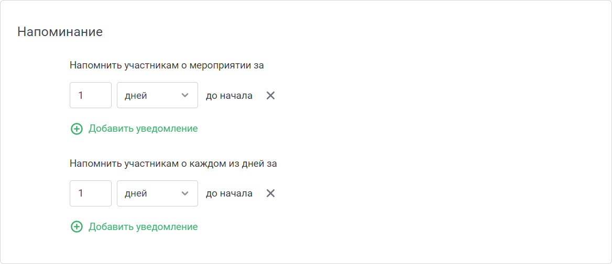Add a notification for each-day reminder
This screenshot has height=264, width=612.
click(134, 227)
